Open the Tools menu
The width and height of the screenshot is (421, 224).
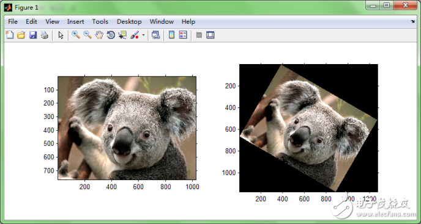(x=100, y=22)
